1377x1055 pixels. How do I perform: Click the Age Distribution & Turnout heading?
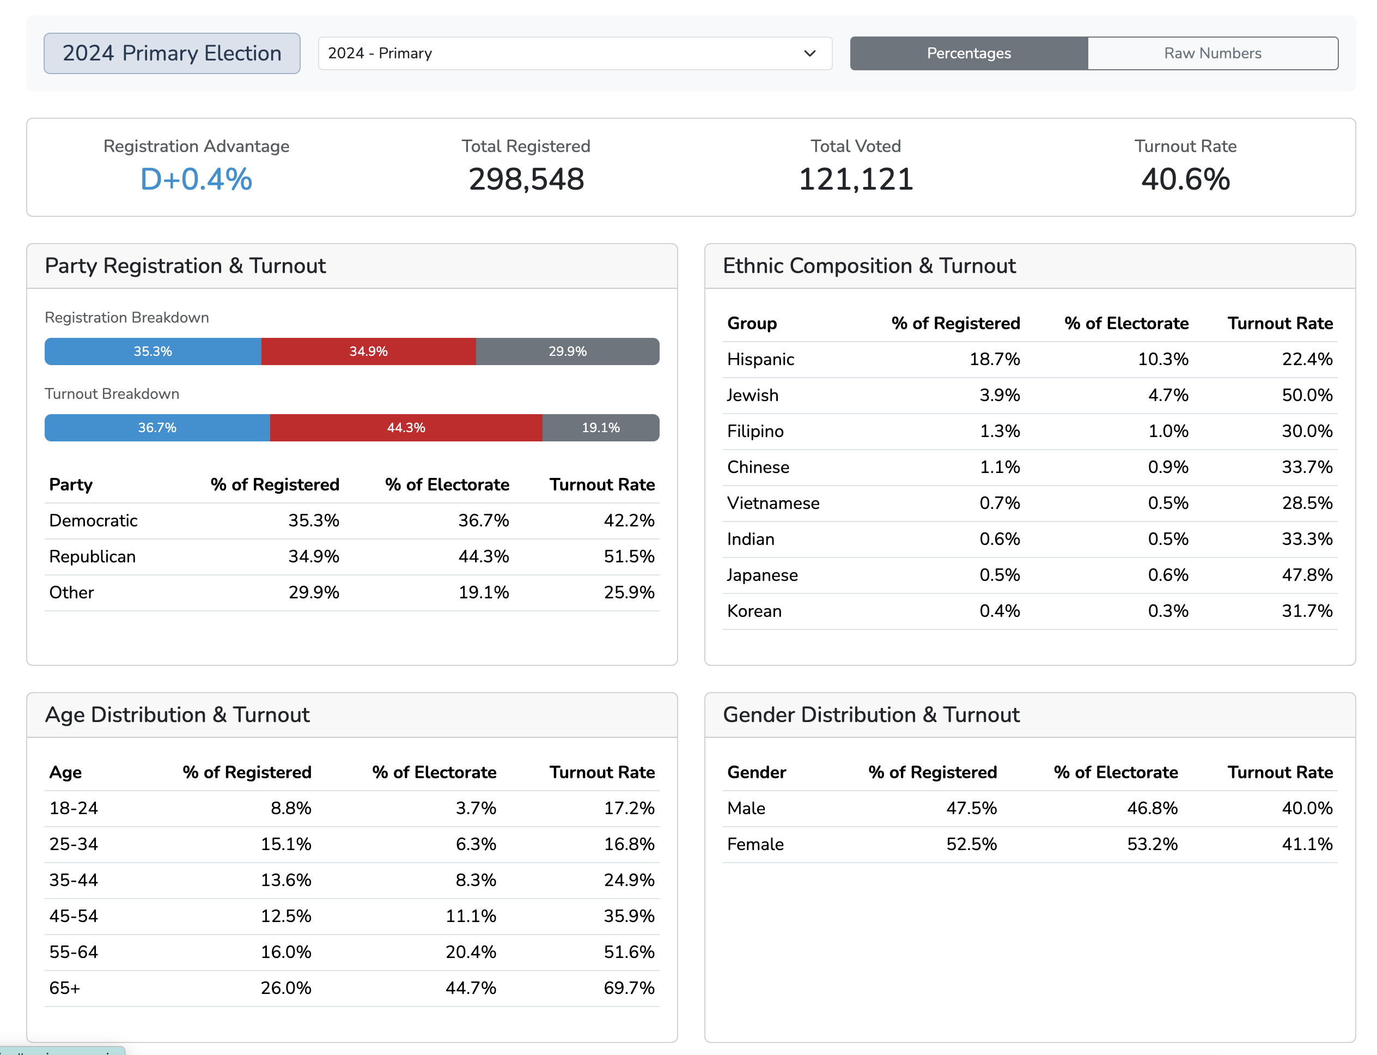click(x=177, y=714)
